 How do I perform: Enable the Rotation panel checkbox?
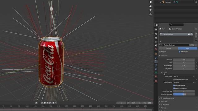(x=161, y=105)
